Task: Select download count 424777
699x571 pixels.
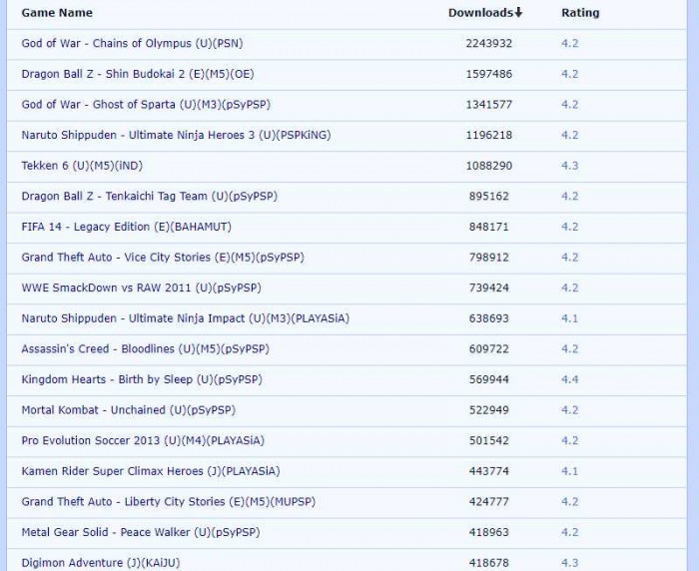Action: click(489, 501)
